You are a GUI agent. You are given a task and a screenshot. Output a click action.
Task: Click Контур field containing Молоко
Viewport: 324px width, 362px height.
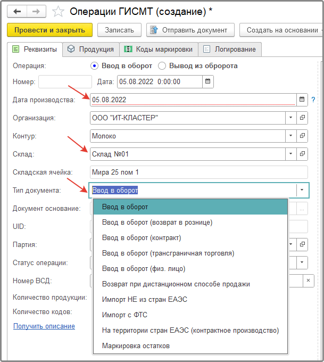click(x=188, y=136)
